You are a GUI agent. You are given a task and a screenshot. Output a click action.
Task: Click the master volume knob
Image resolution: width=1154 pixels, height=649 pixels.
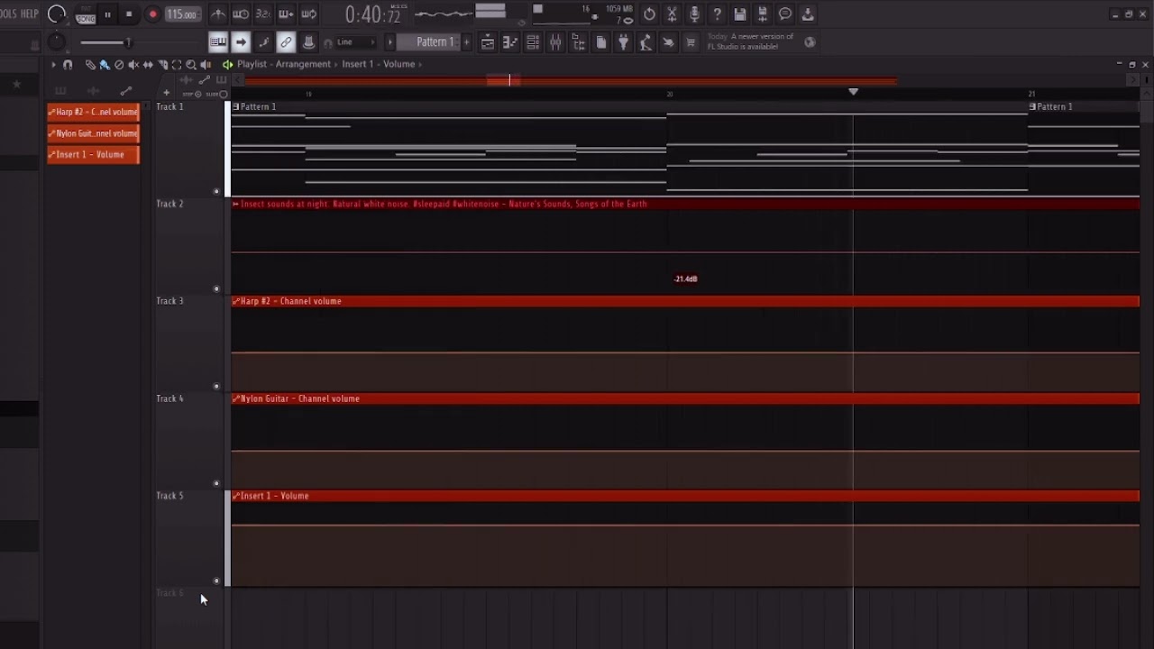[x=56, y=14]
